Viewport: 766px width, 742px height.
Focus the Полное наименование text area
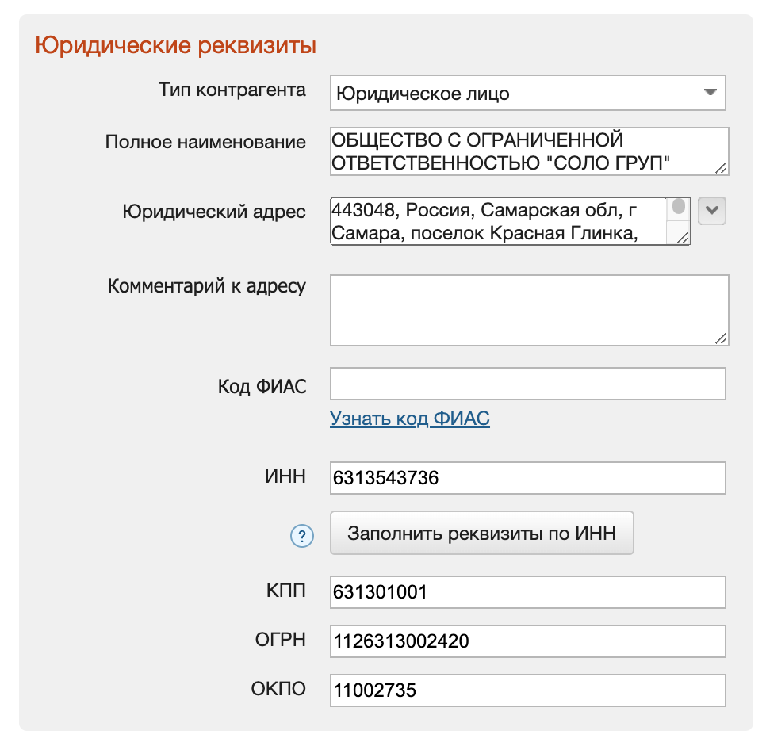pos(523,151)
